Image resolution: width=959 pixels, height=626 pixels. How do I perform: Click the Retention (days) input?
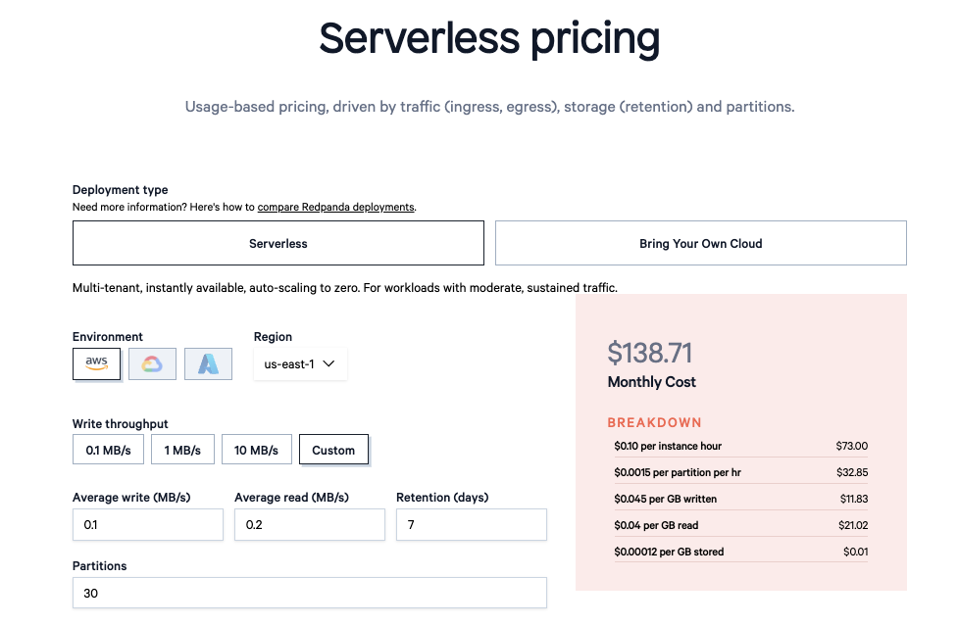tap(472, 524)
